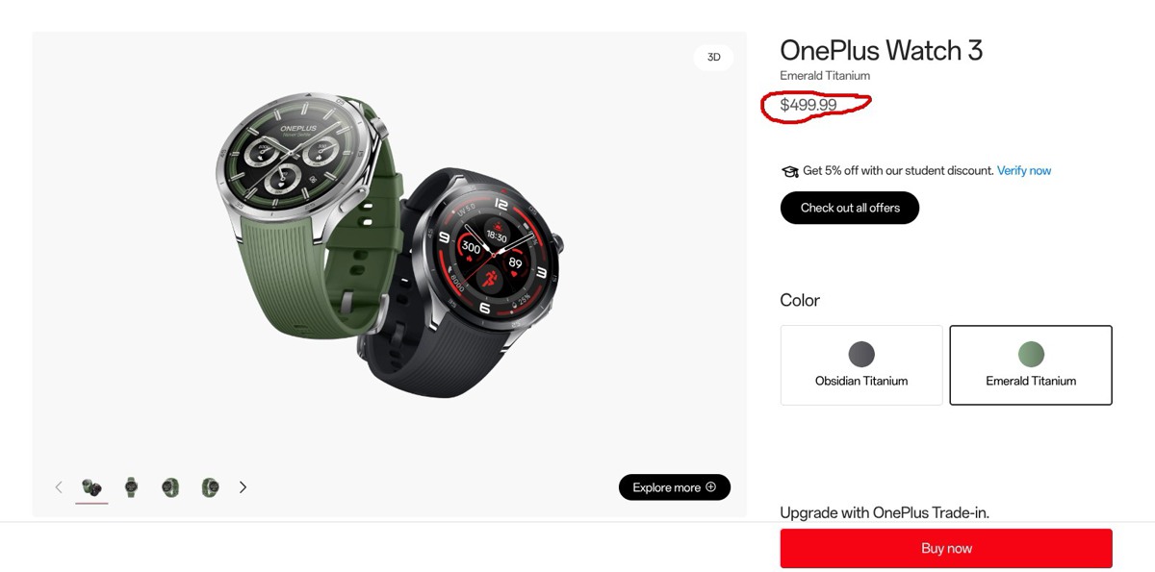Click the Explore more button
The width and height of the screenshot is (1155, 572).
click(675, 487)
